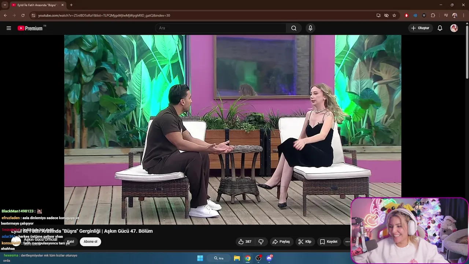
Task: Open OBS Studio from taskbar
Action: pyautogui.click(x=259, y=258)
